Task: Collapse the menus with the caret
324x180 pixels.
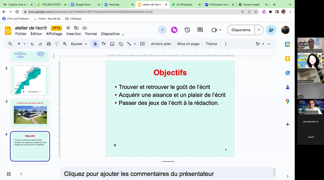Action: pos(269,44)
